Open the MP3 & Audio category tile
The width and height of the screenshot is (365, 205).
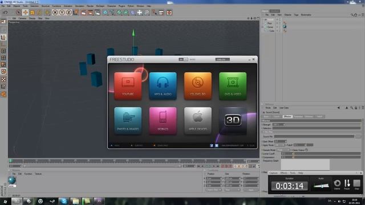163,86
